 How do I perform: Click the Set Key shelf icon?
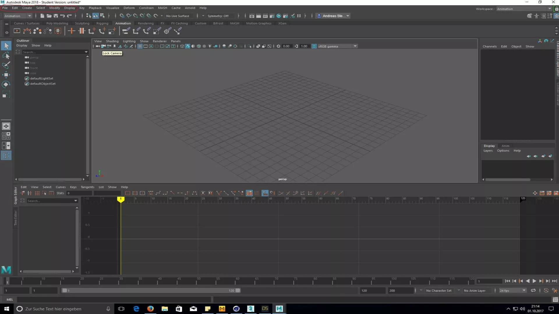coord(71,31)
